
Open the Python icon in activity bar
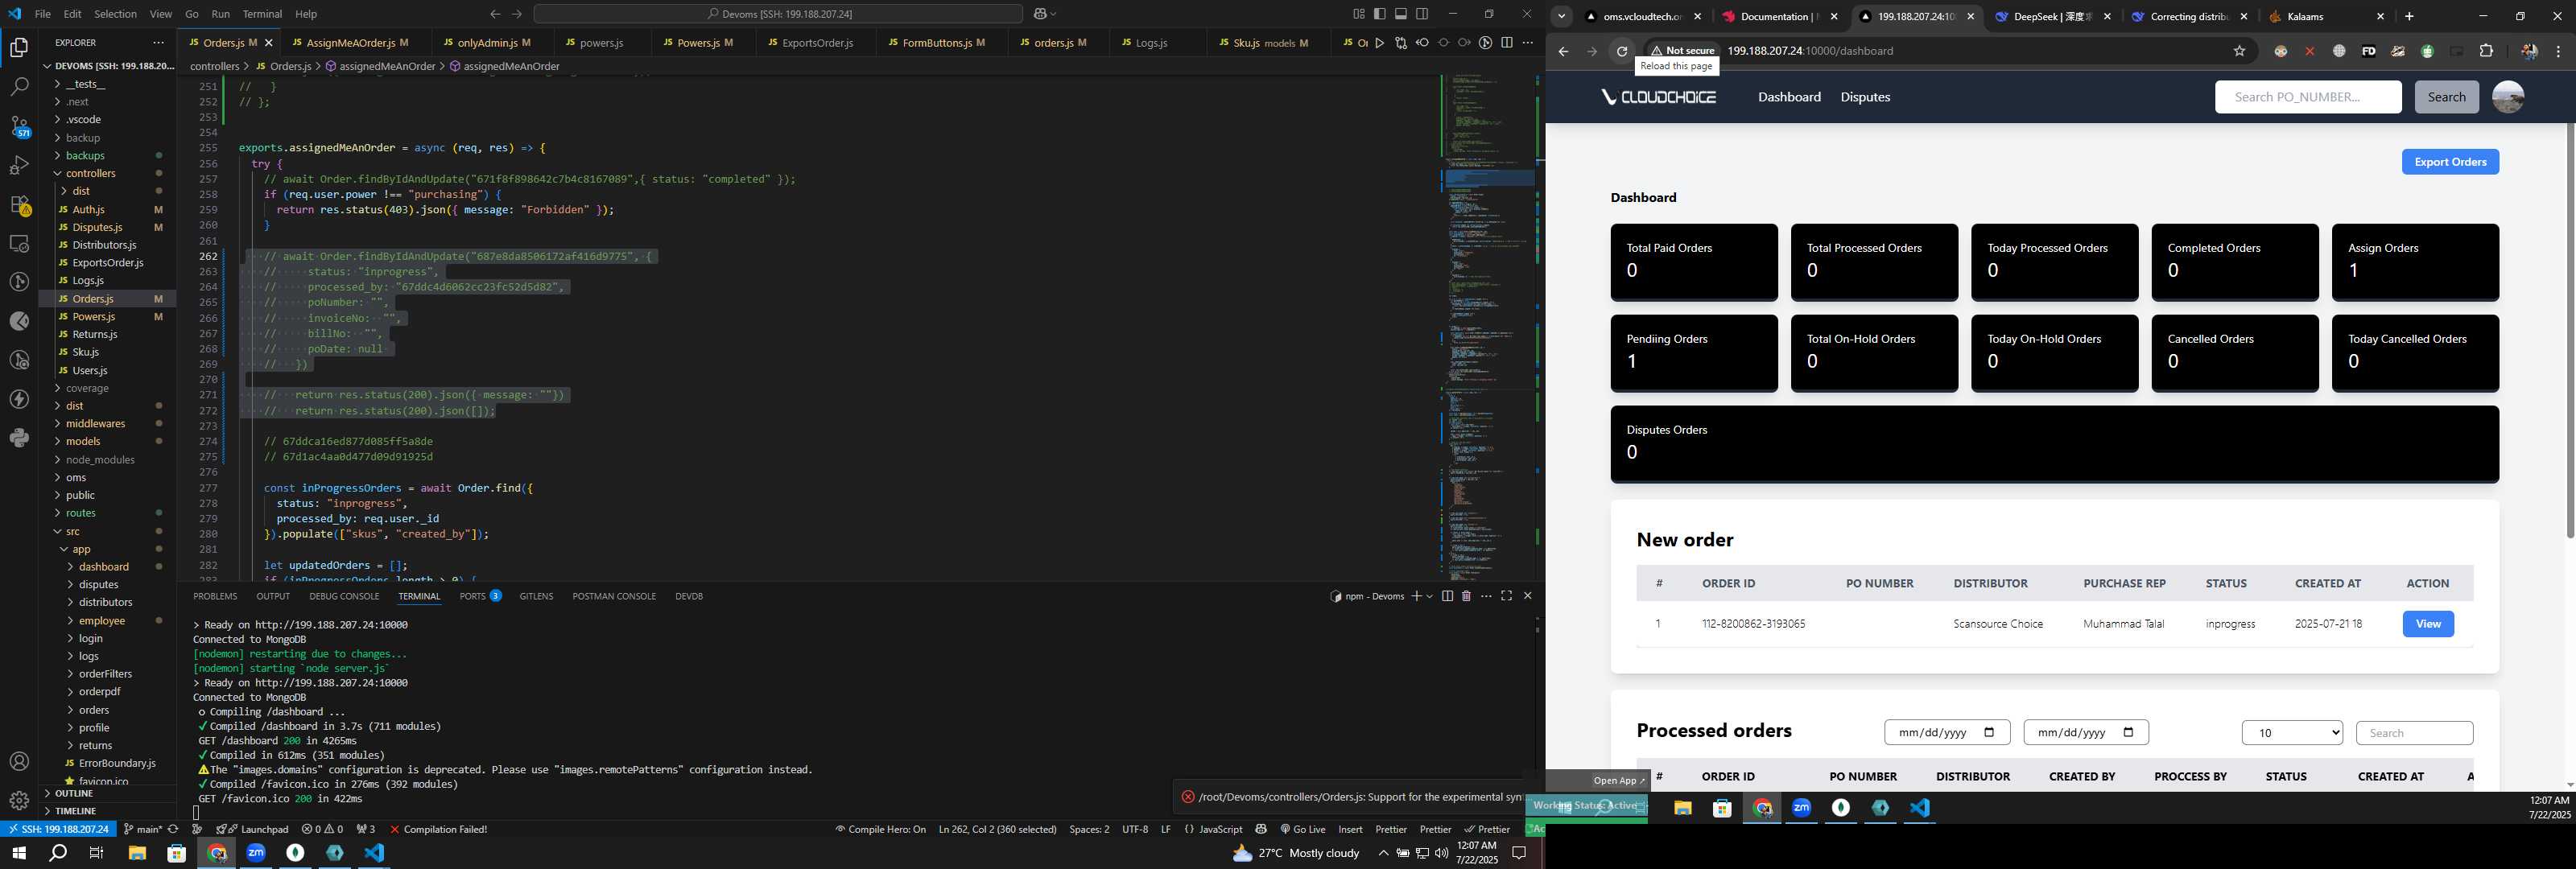tap(19, 438)
